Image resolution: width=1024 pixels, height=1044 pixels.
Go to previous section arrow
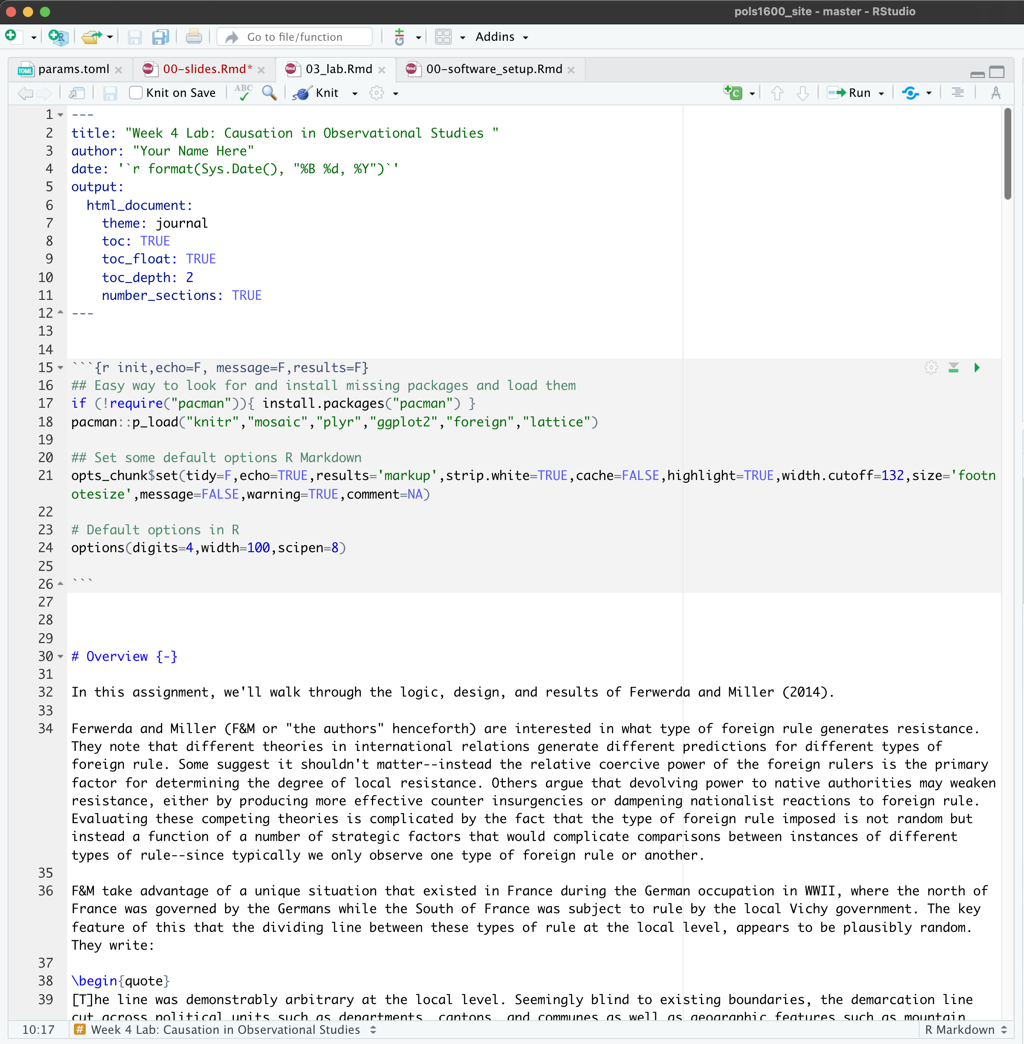coord(776,93)
